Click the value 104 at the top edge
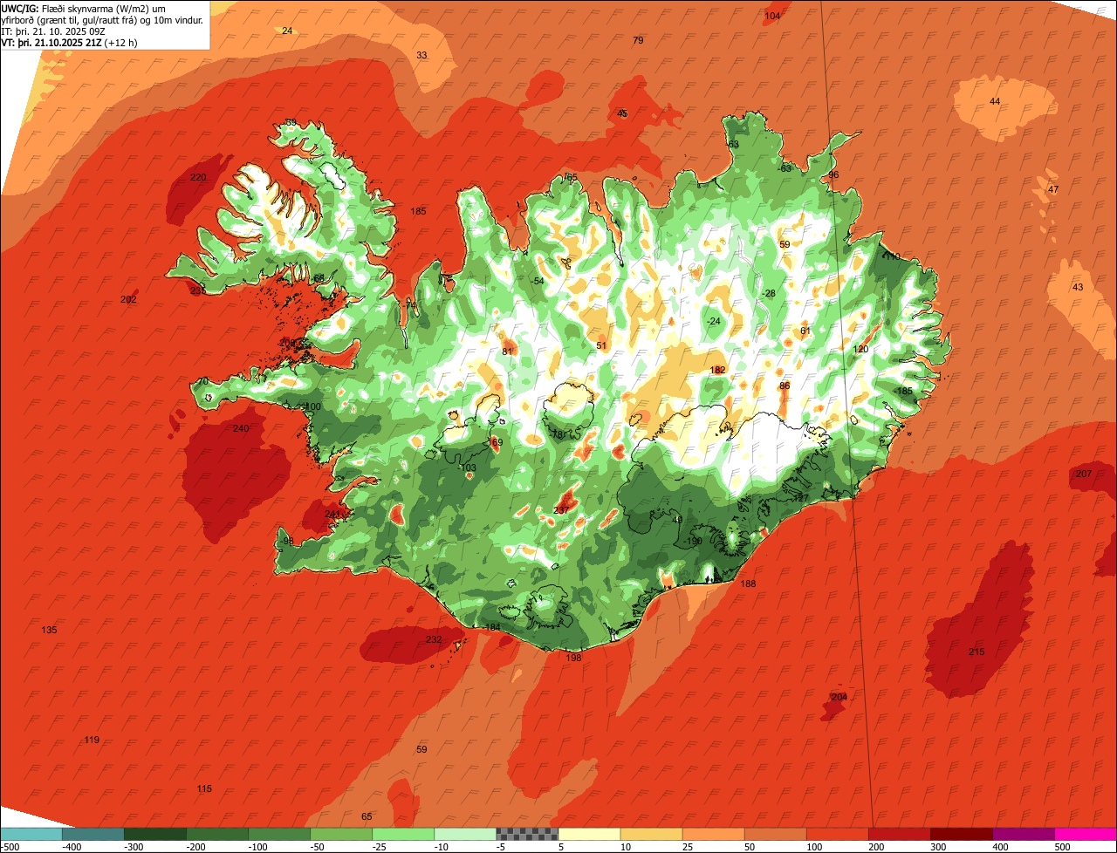This screenshot has height=853, width=1117. [772, 16]
